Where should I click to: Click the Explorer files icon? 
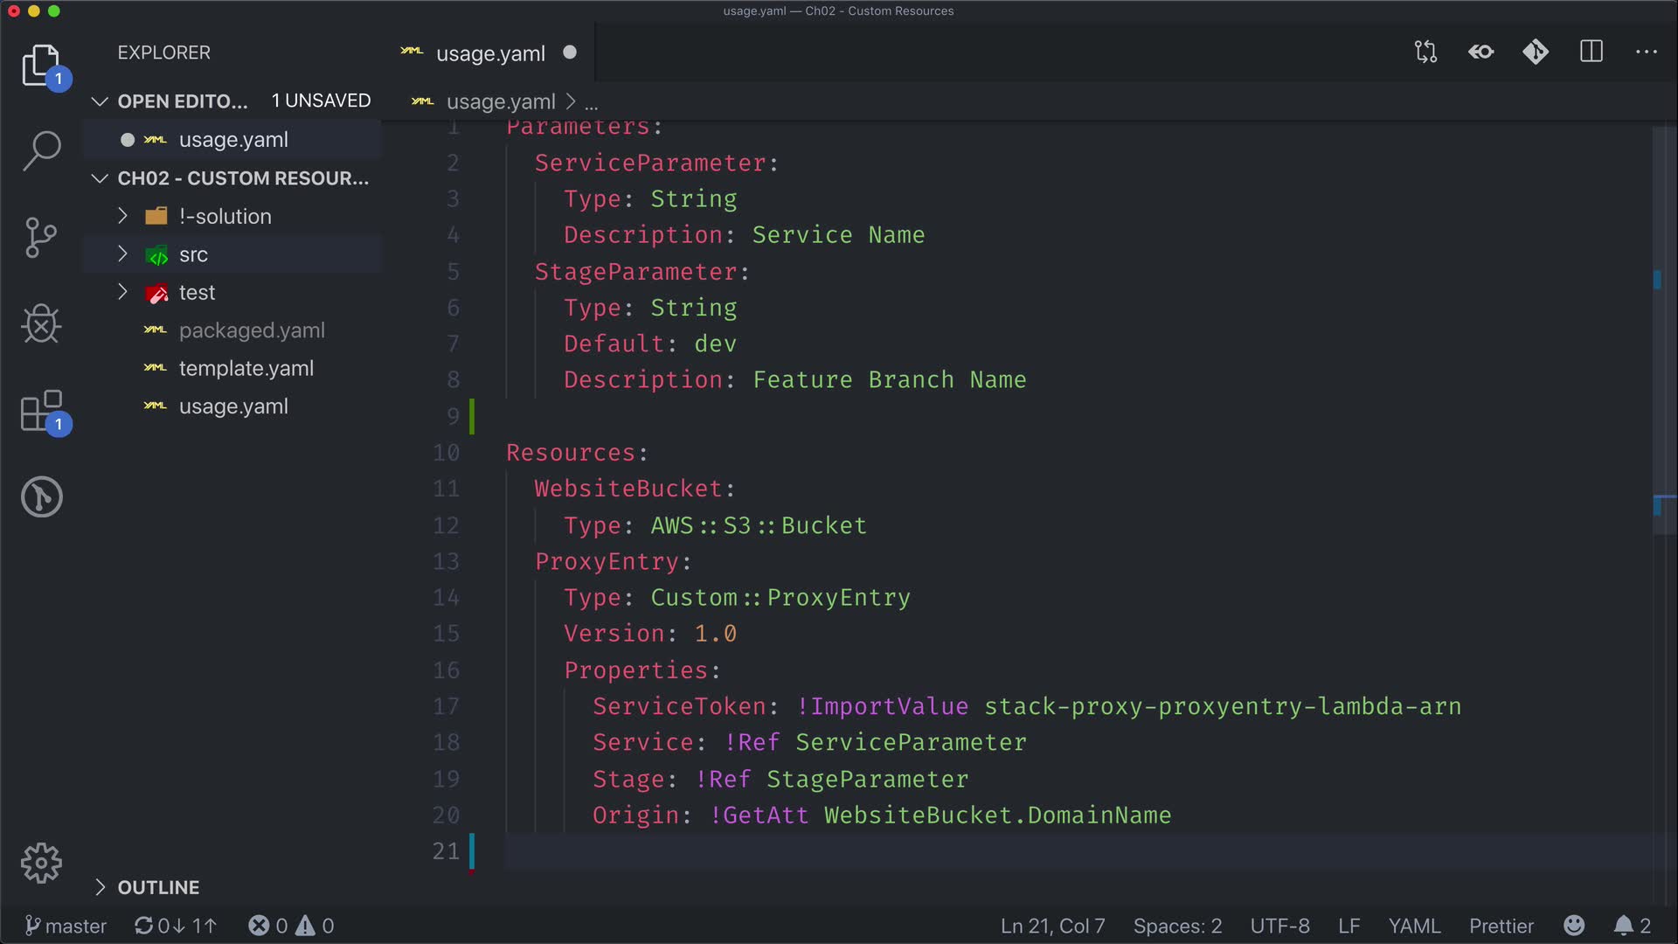coord(41,66)
